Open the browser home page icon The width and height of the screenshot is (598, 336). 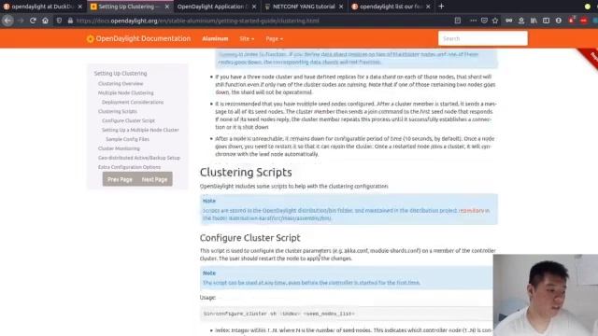(46, 21)
